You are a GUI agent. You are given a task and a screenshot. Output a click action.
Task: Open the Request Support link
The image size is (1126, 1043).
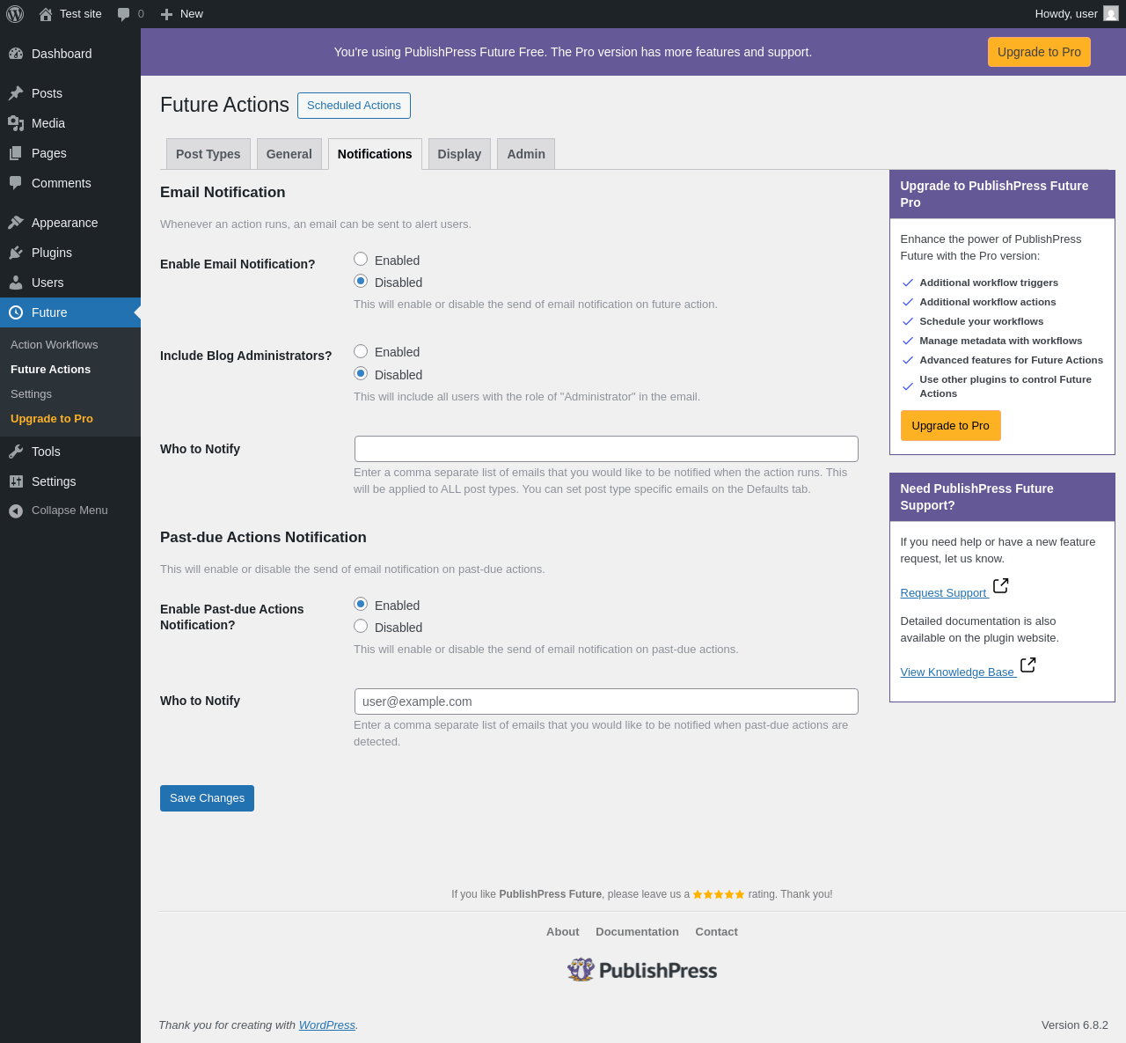pos(944,593)
